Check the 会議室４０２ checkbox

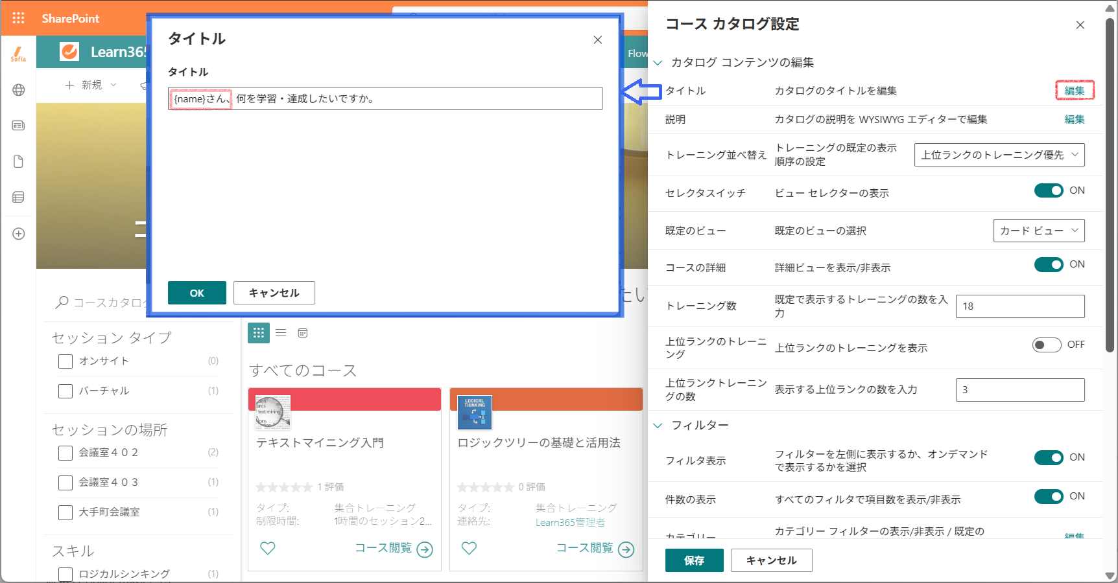65,453
